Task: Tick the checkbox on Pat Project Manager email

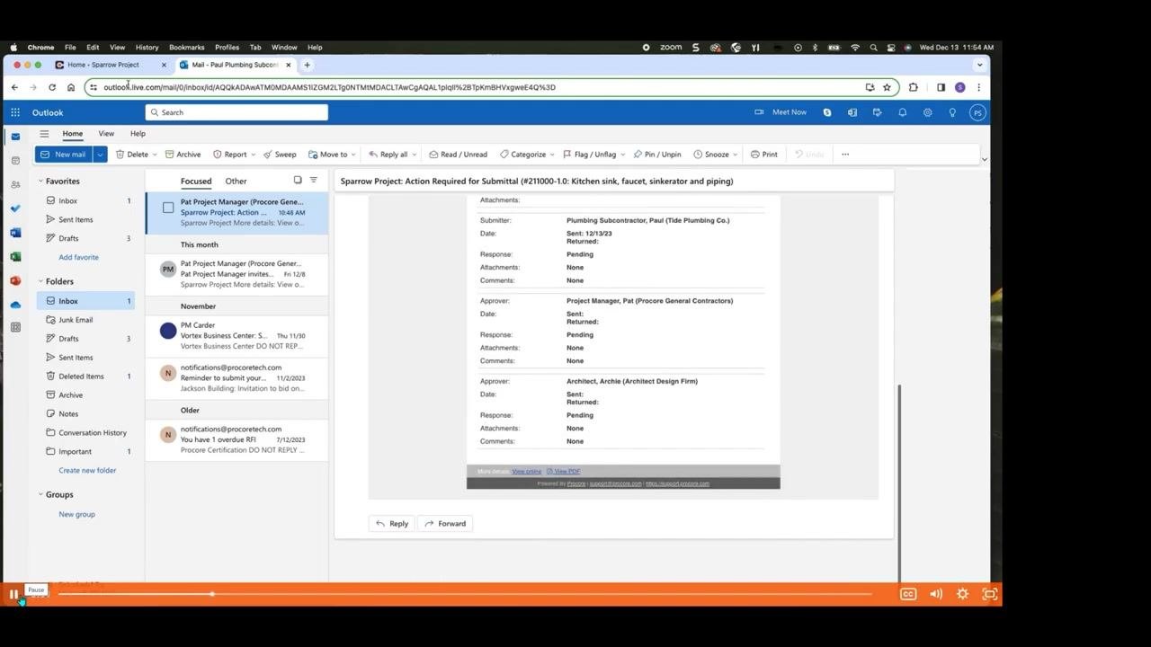Action: point(168,208)
